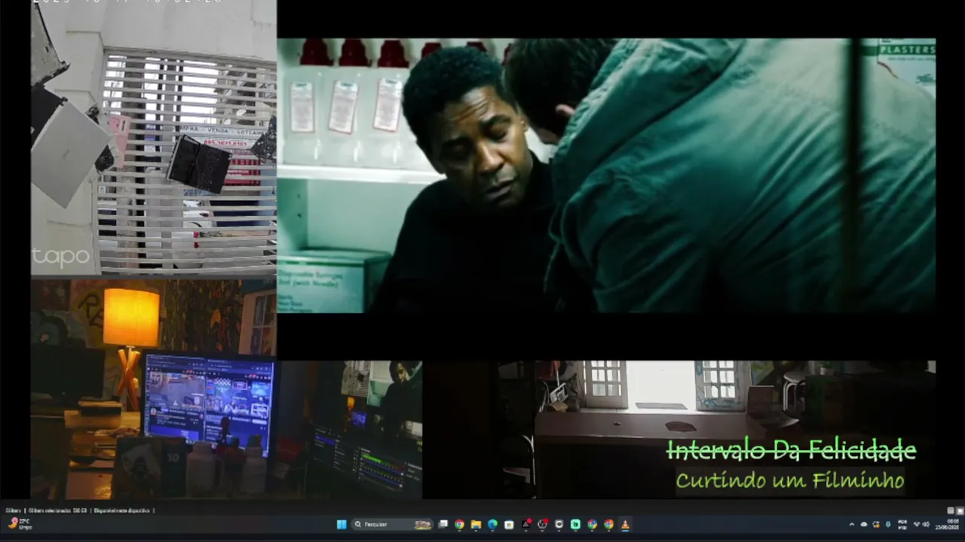Click the movie video playing area
This screenshot has width=965, height=542.
point(606,175)
